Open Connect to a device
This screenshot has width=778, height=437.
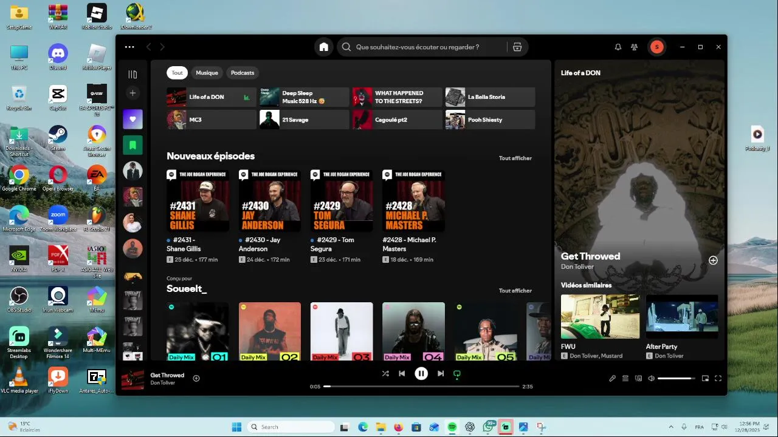(638, 378)
